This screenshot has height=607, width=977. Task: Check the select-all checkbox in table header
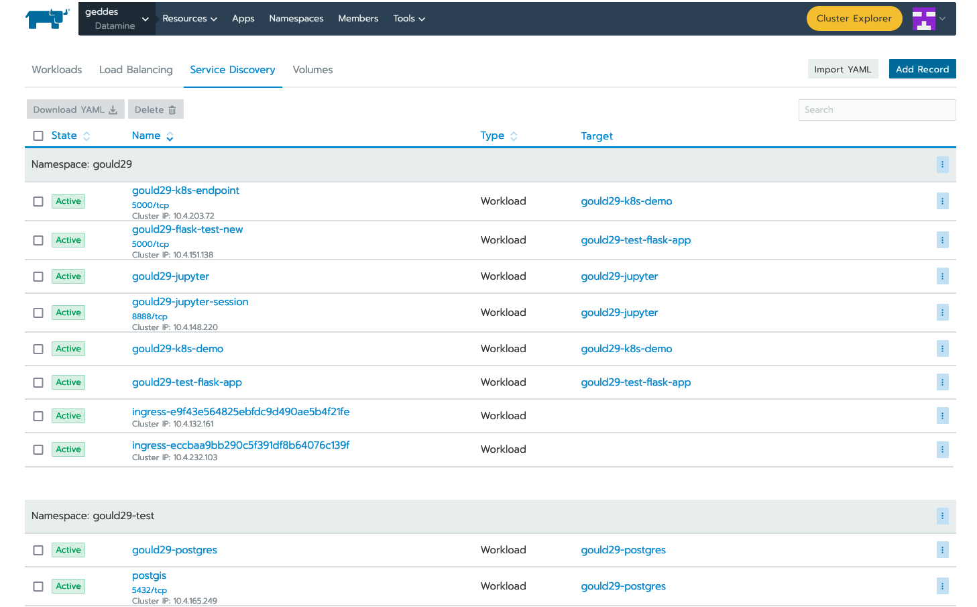38,135
